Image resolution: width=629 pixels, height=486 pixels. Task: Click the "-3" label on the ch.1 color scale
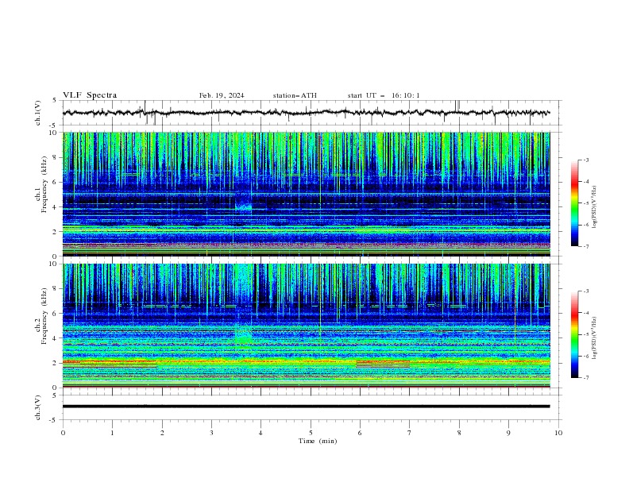[586, 160]
